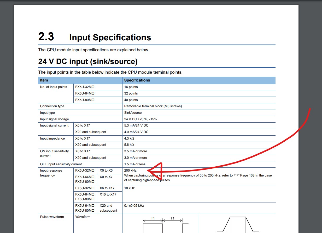Click the "5.3 mA/24 V DC" cell
The width and height of the screenshot is (322, 233).
[x=136, y=125]
